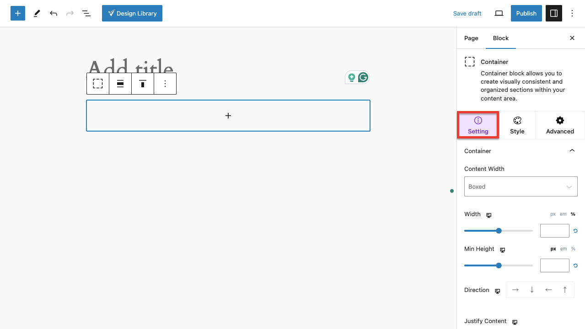Open block toolbar three-dot options
Viewport: 585px width, 329px height.
coord(165,84)
